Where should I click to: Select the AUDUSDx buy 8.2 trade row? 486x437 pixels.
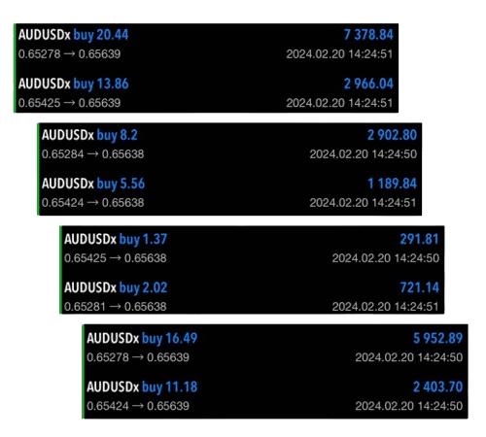tap(229, 144)
